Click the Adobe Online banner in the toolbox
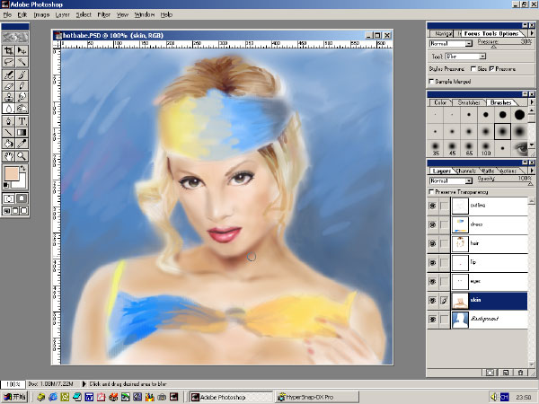The width and height of the screenshot is (539, 404). [15, 37]
